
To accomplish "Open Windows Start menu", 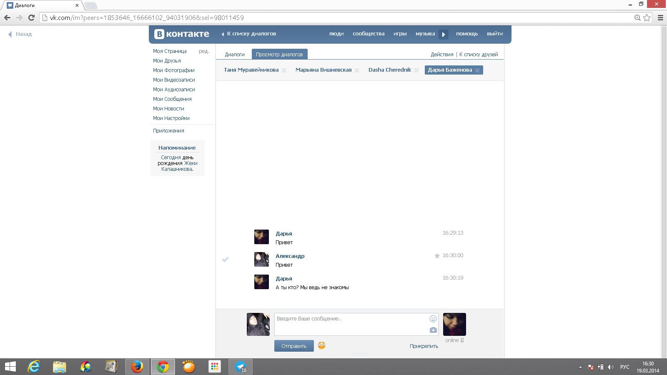I will click(x=10, y=367).
